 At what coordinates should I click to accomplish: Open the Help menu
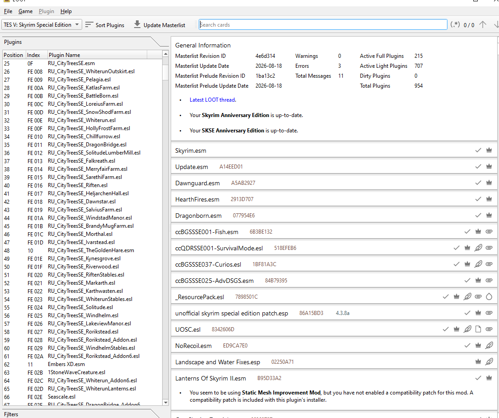66,11
